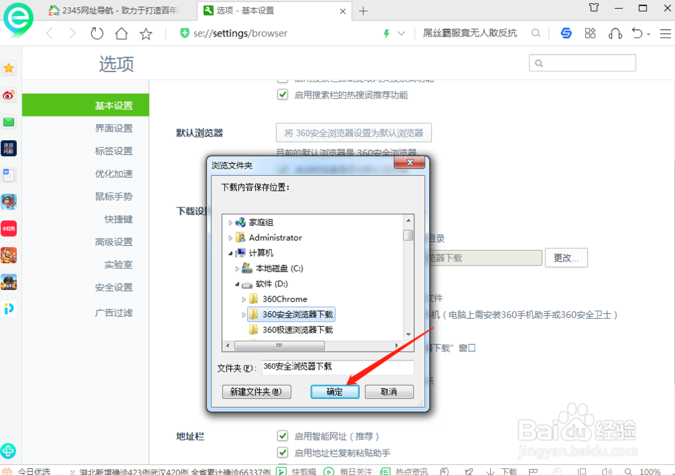Image resolution: width=675 pixels, height=475 pixels.
Task: Open 安全设置 settings section
Action: (113, 288)
